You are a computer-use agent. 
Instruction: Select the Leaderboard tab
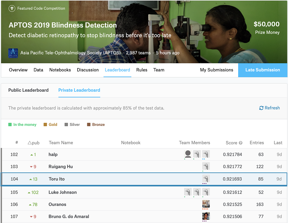click(x=117, y=70)
